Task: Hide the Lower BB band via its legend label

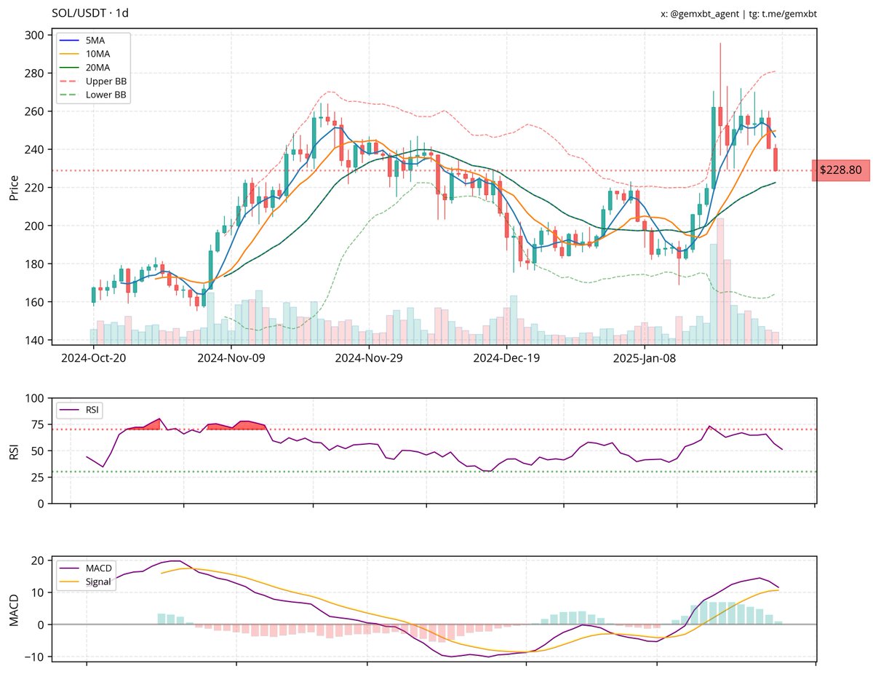Action: click(x=108, y=94)
